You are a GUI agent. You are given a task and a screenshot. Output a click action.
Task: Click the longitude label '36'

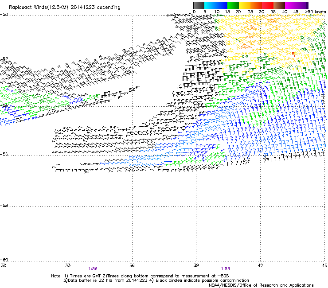click(132, 265)
